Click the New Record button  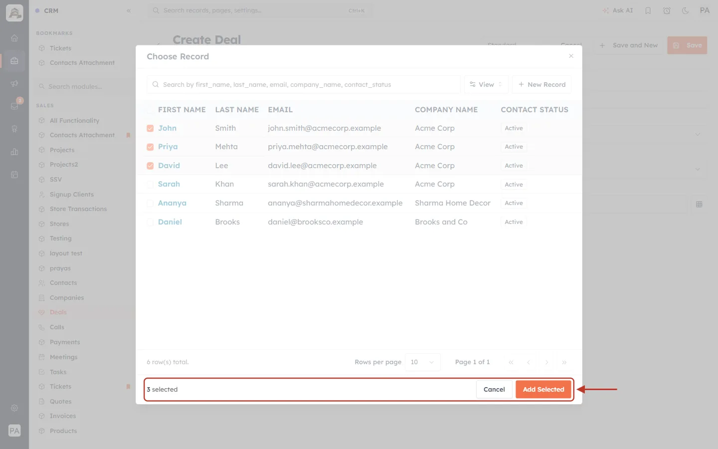[x=542, y=84]
